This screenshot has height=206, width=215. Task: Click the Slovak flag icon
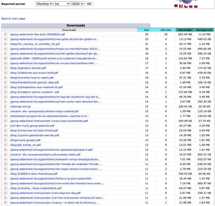click(191, 6)
